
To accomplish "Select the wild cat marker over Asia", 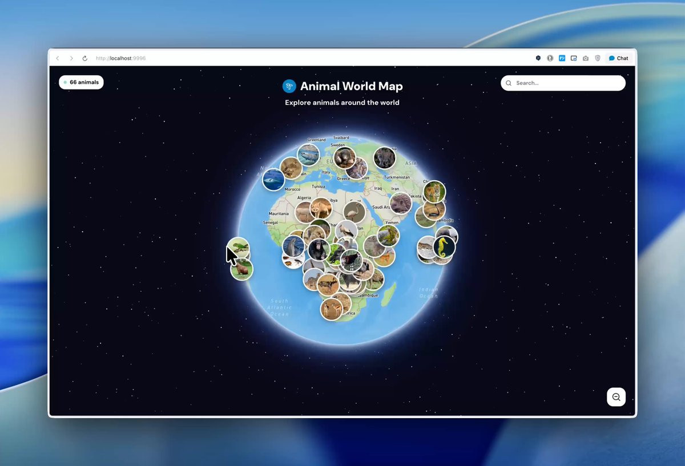I will [385, 158].
